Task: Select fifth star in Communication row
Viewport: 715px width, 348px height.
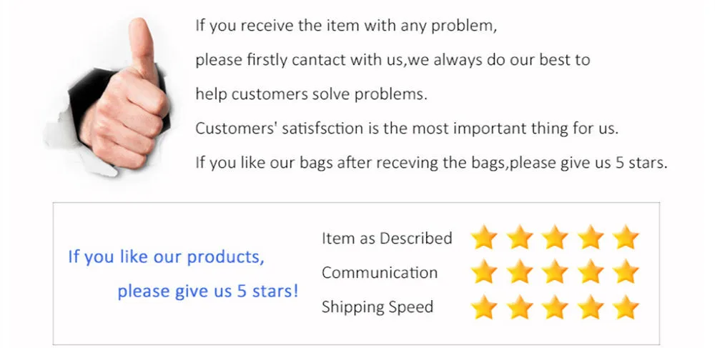Action: [x=626, y=272]
